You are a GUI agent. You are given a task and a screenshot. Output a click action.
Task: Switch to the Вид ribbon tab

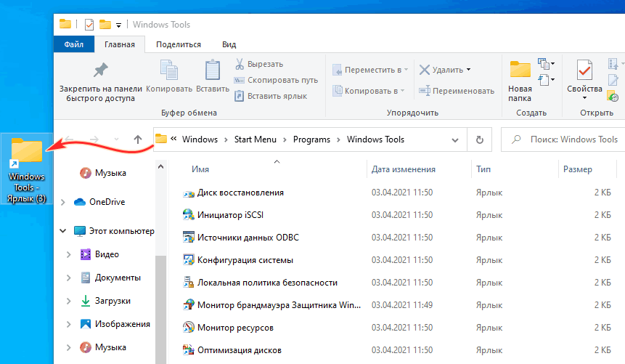[229, 45]
